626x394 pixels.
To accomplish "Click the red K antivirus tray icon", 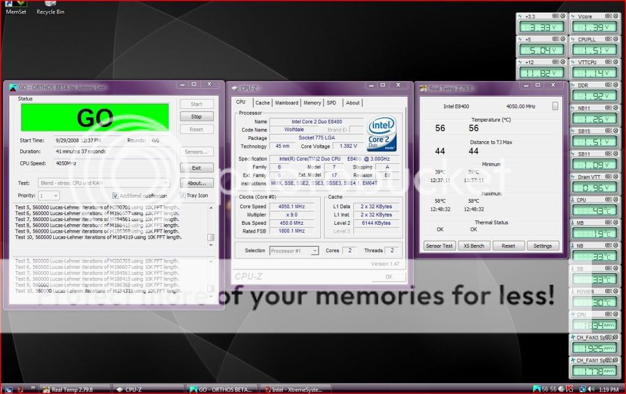I will [570, 389].
